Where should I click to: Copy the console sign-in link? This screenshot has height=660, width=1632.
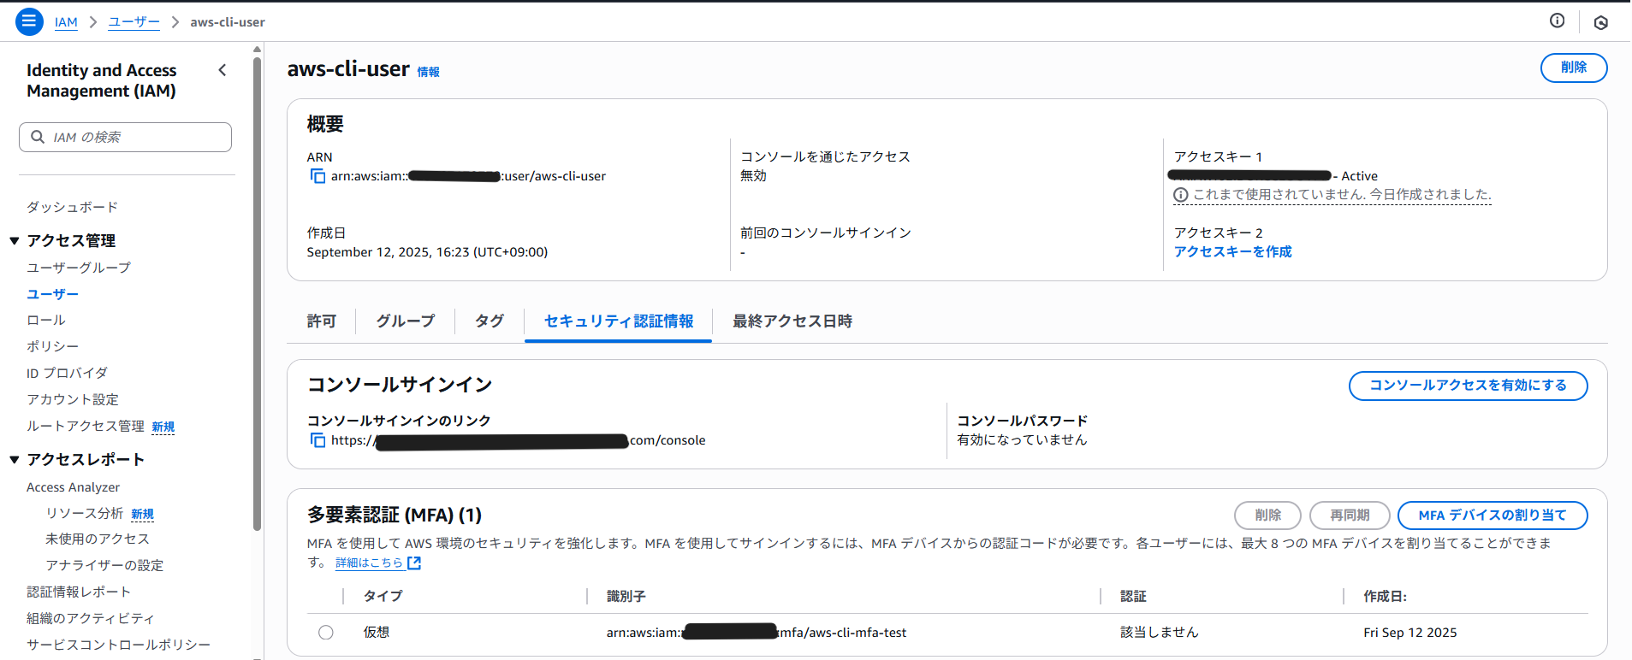pyautogui.click(x=317, y=440)
